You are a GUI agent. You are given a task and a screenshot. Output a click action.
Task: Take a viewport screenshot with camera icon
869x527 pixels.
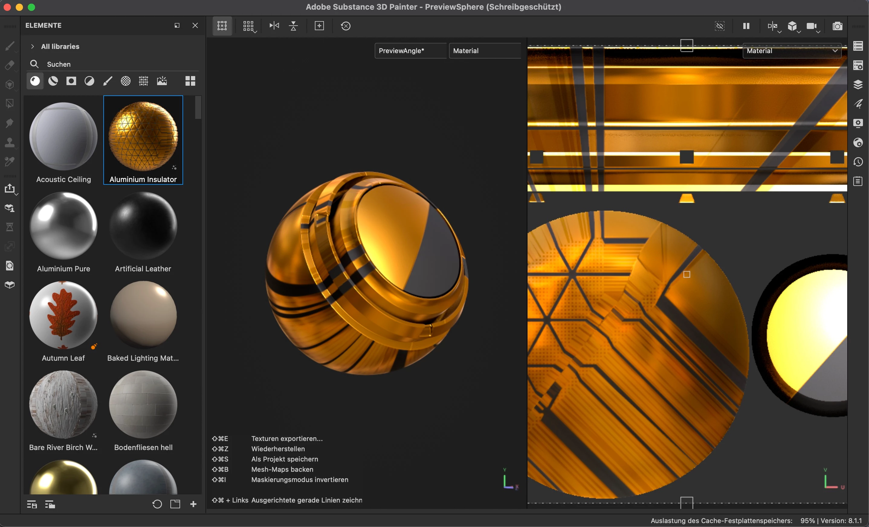[837, 26]
